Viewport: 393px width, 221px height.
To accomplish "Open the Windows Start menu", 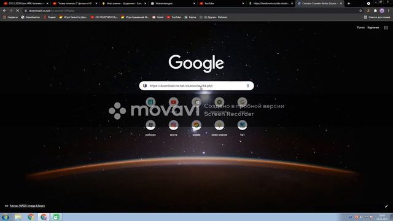I will pos(6,217).
